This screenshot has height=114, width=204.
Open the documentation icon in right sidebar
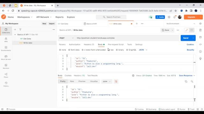click(200, 30)
